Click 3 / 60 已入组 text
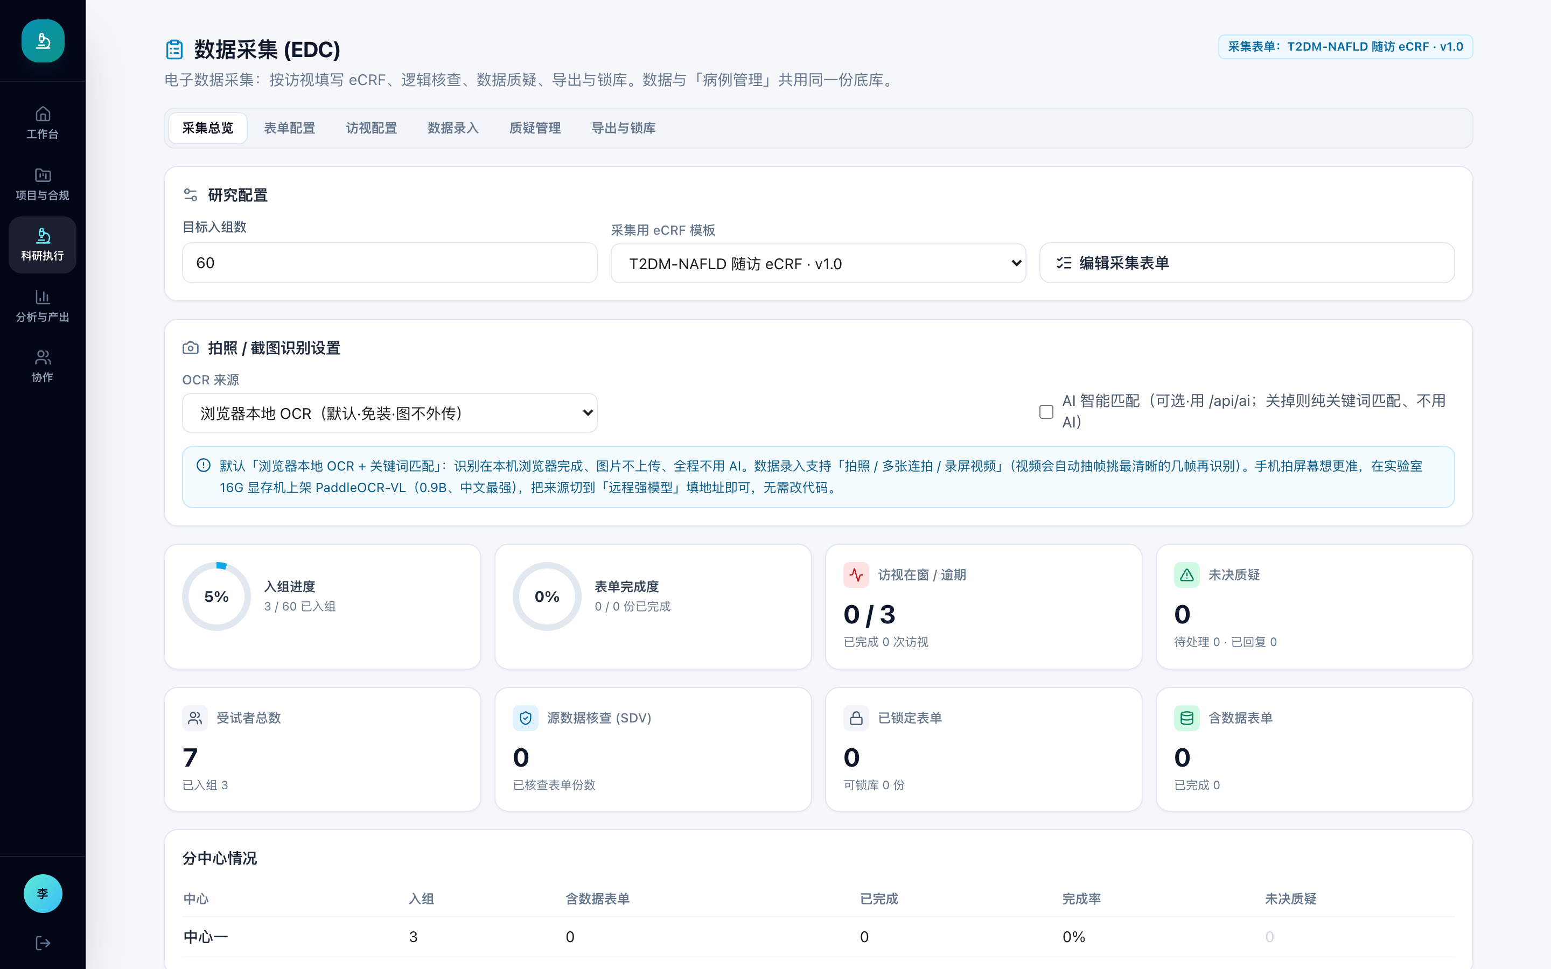This screenshot has height=969, width=1551. coord(300,606)
